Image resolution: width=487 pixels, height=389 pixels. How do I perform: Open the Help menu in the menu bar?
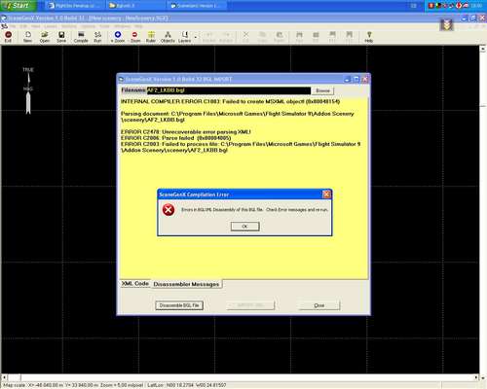[x=138, y=26]
